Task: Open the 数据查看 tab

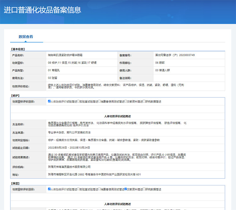Action: pyautogui.click(x=26, y=37)
